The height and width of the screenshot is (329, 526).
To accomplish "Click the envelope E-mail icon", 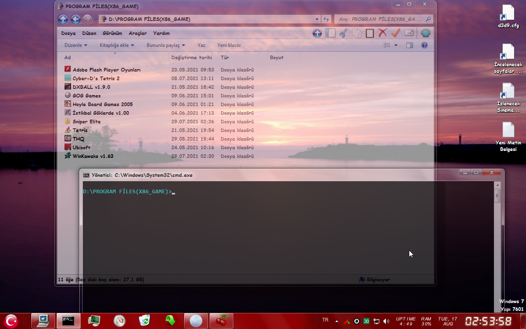I will [x=409, y=33].
